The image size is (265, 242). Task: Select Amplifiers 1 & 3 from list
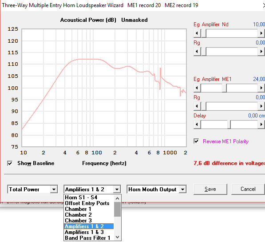tap(89, 232)
